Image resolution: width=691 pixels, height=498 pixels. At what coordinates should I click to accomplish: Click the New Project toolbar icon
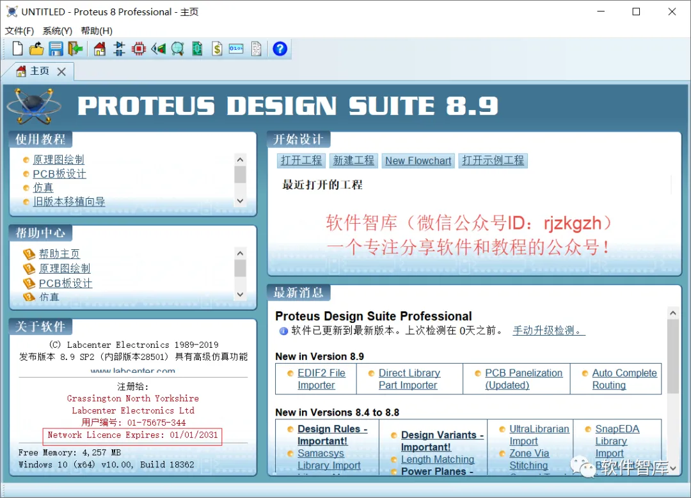(x=18, y=49)
